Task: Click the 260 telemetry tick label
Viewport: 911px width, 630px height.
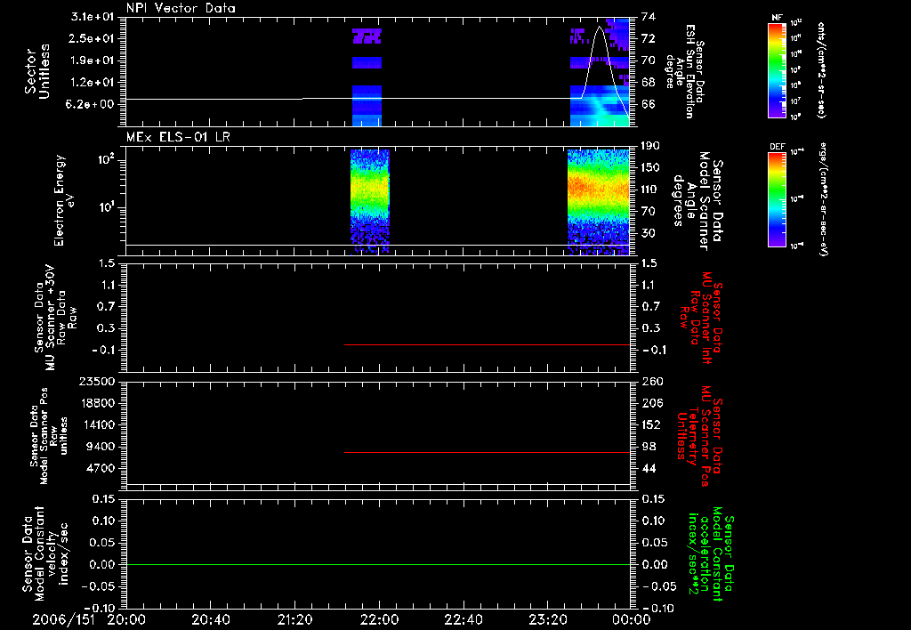Action: click(x=651, y=381)
